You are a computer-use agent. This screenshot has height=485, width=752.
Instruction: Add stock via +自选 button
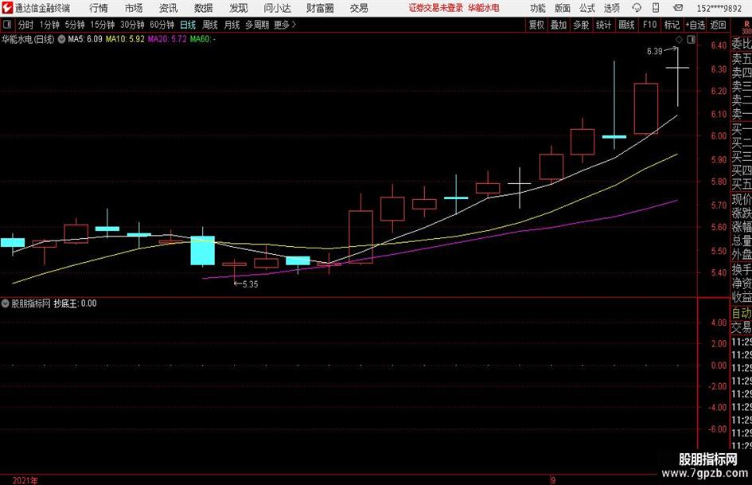tap(696, 25)
